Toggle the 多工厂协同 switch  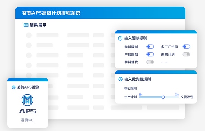pyautogui.click(x=186, y=47)
